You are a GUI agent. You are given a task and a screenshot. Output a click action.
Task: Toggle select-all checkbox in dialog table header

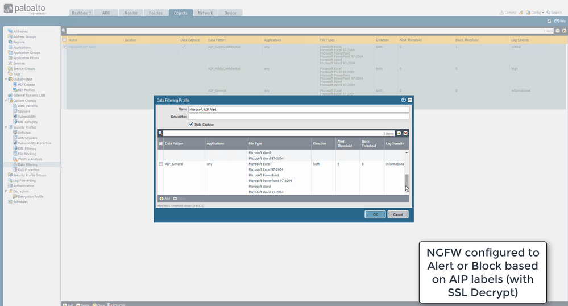point(161,143)
